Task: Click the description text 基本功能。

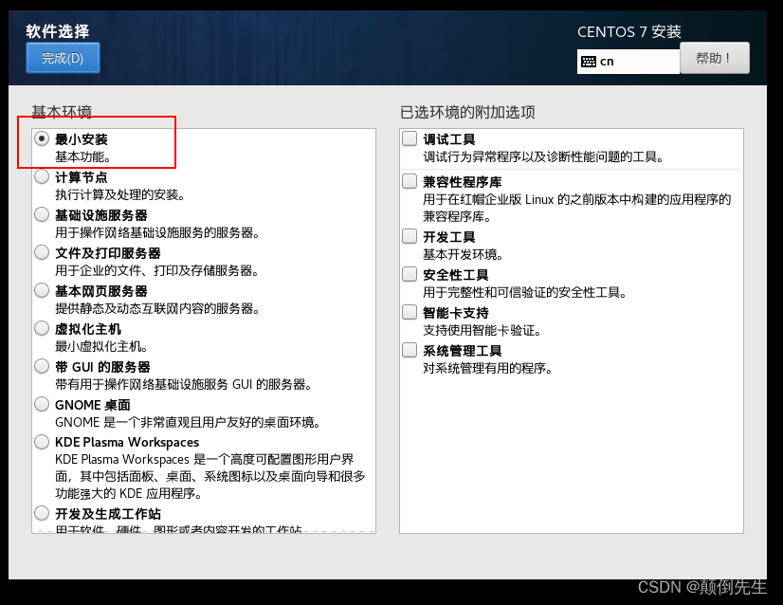Action: point(82,156)
